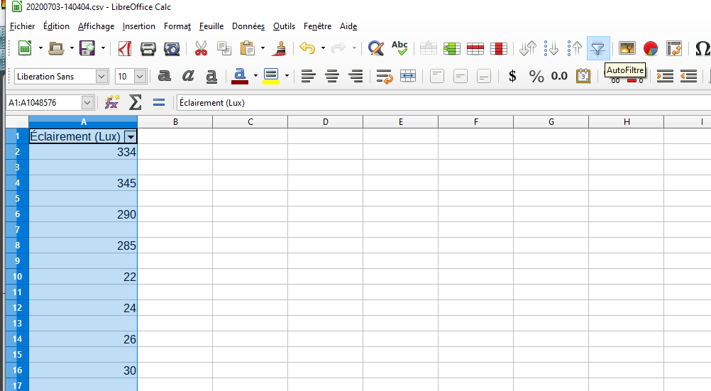Insert a chart using the pie chart icon
This screenshot has width=711, height=391.
tap(650, 48)
